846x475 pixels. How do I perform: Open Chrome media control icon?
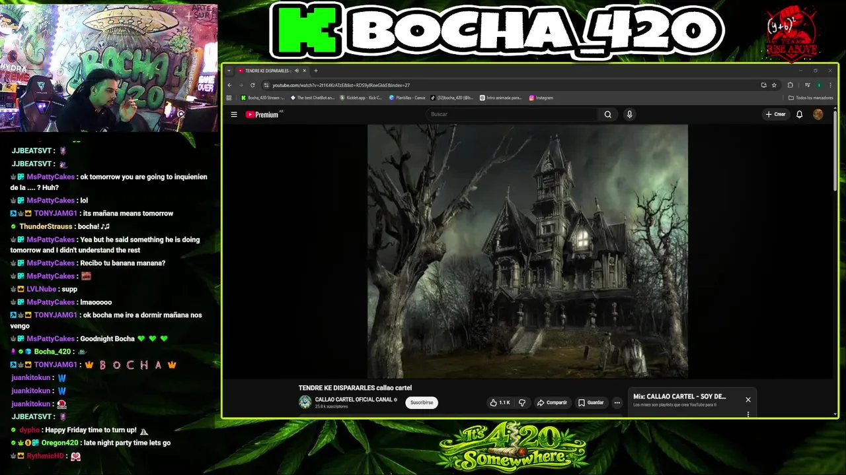[x=808, y=85]
